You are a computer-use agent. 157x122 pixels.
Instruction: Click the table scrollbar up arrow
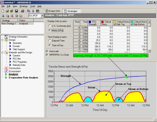(149, 22)
